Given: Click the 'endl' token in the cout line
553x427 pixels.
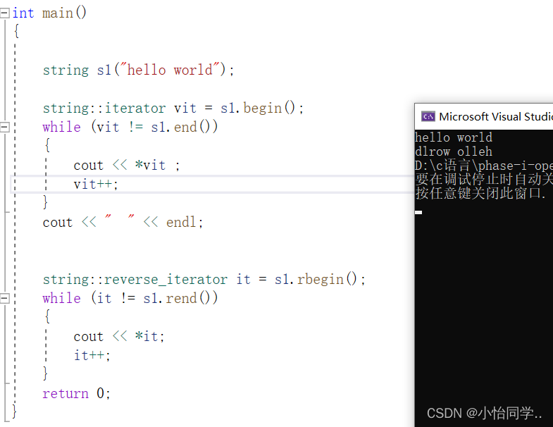Looking at the screenshot, I should click(x=181, y=223).
